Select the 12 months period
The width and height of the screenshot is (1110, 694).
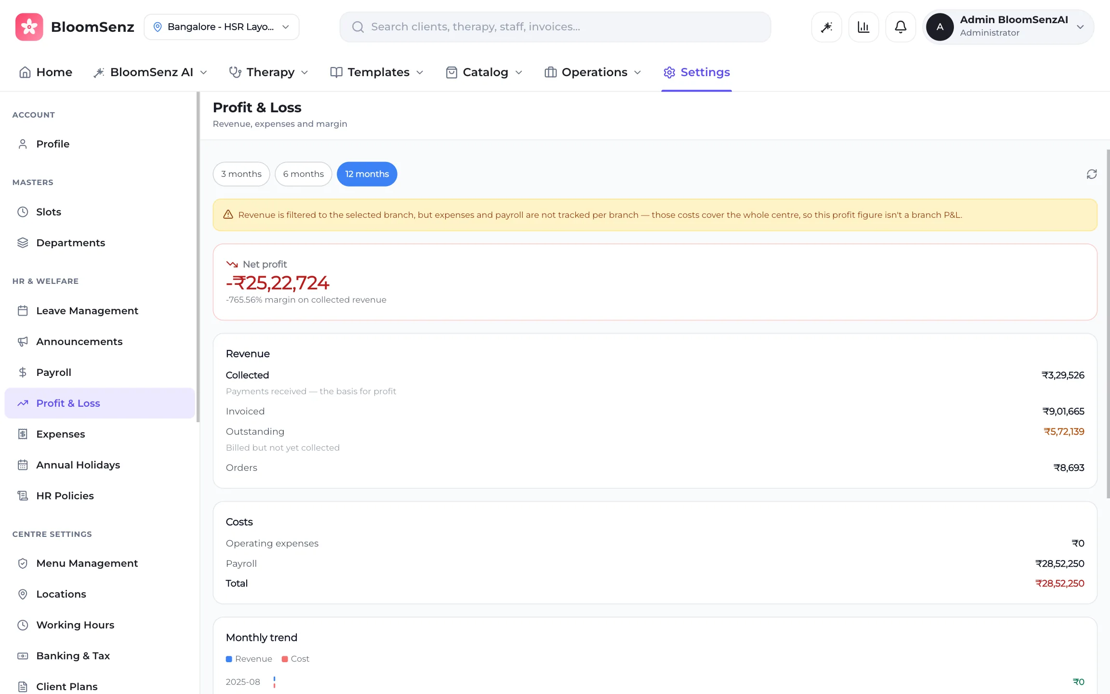pos(367,174)
